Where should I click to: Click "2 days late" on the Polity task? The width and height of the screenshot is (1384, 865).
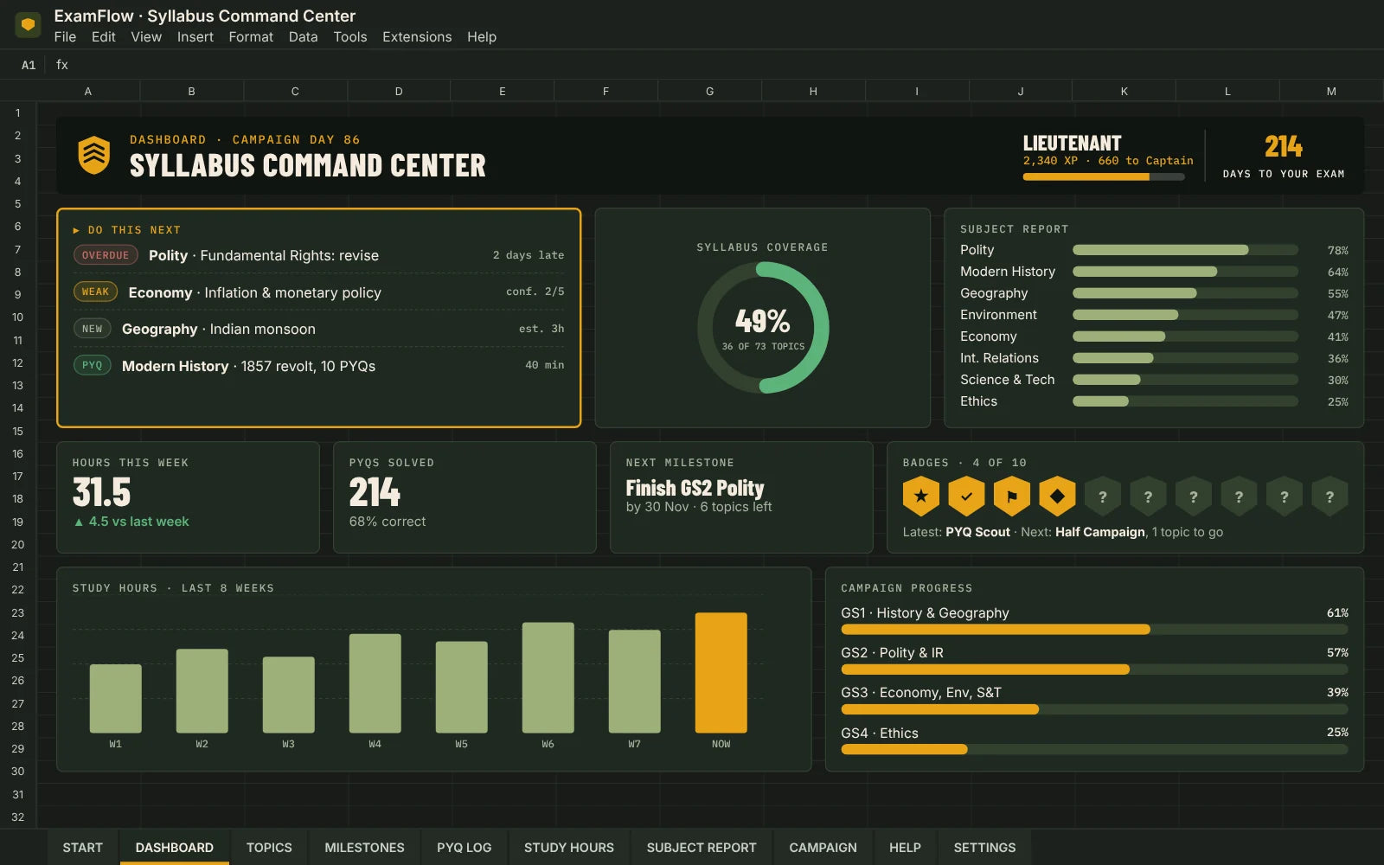(x=529, y=255)
